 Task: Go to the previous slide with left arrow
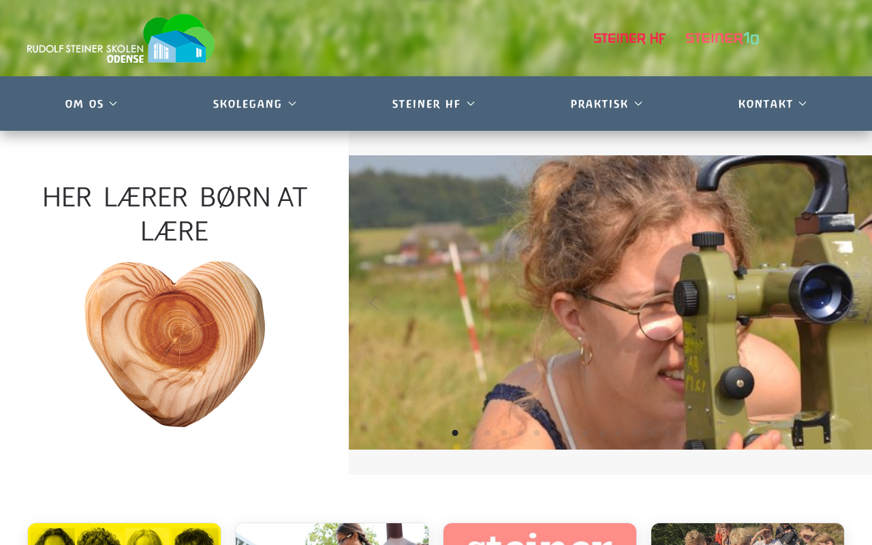(x=373, y=302)
